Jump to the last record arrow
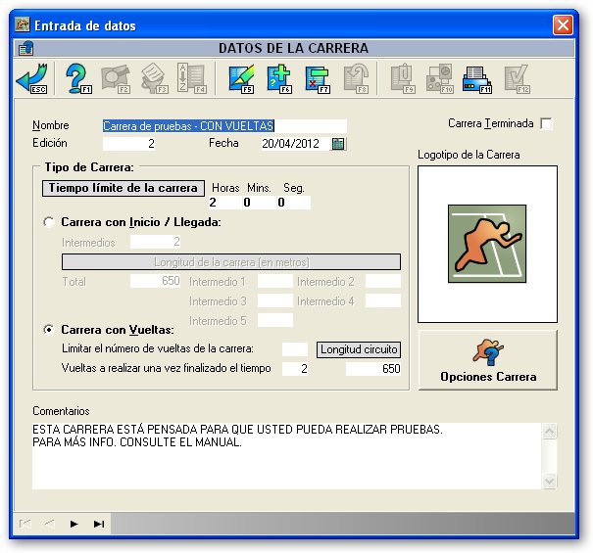The height and width of the screenshot is (553, 593). (99, 524)
